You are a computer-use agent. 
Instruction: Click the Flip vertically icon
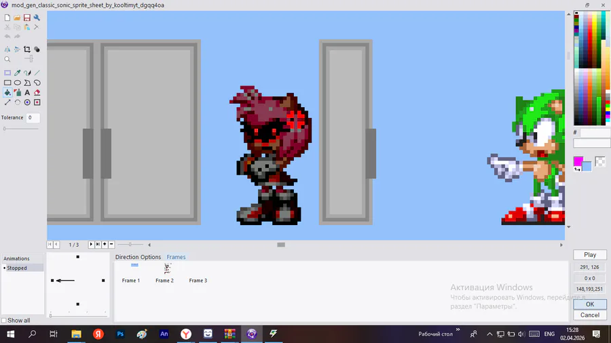[17, 49]
